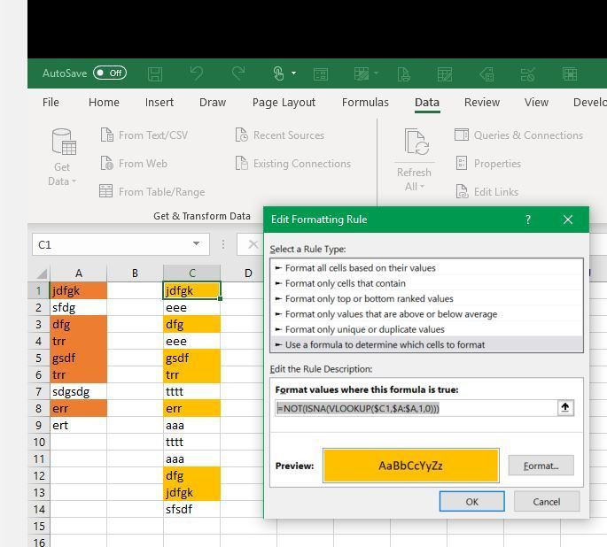
Task: Click From Text/CSV label
Action: (153, 135)
